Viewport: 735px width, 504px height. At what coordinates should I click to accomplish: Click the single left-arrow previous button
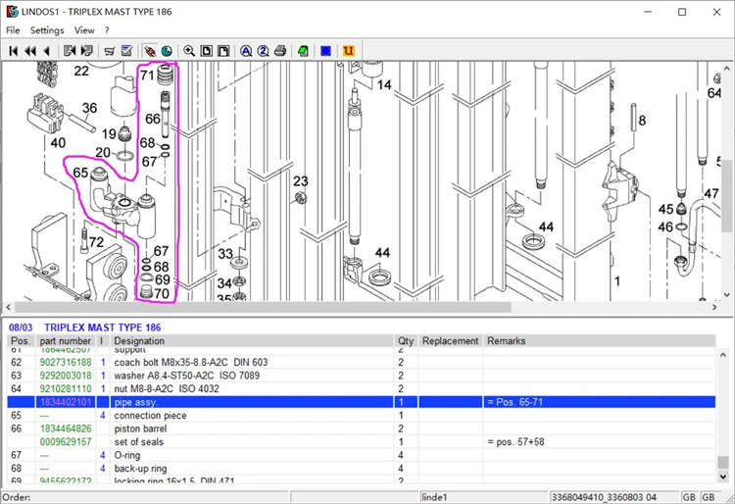tap(46, 50)
